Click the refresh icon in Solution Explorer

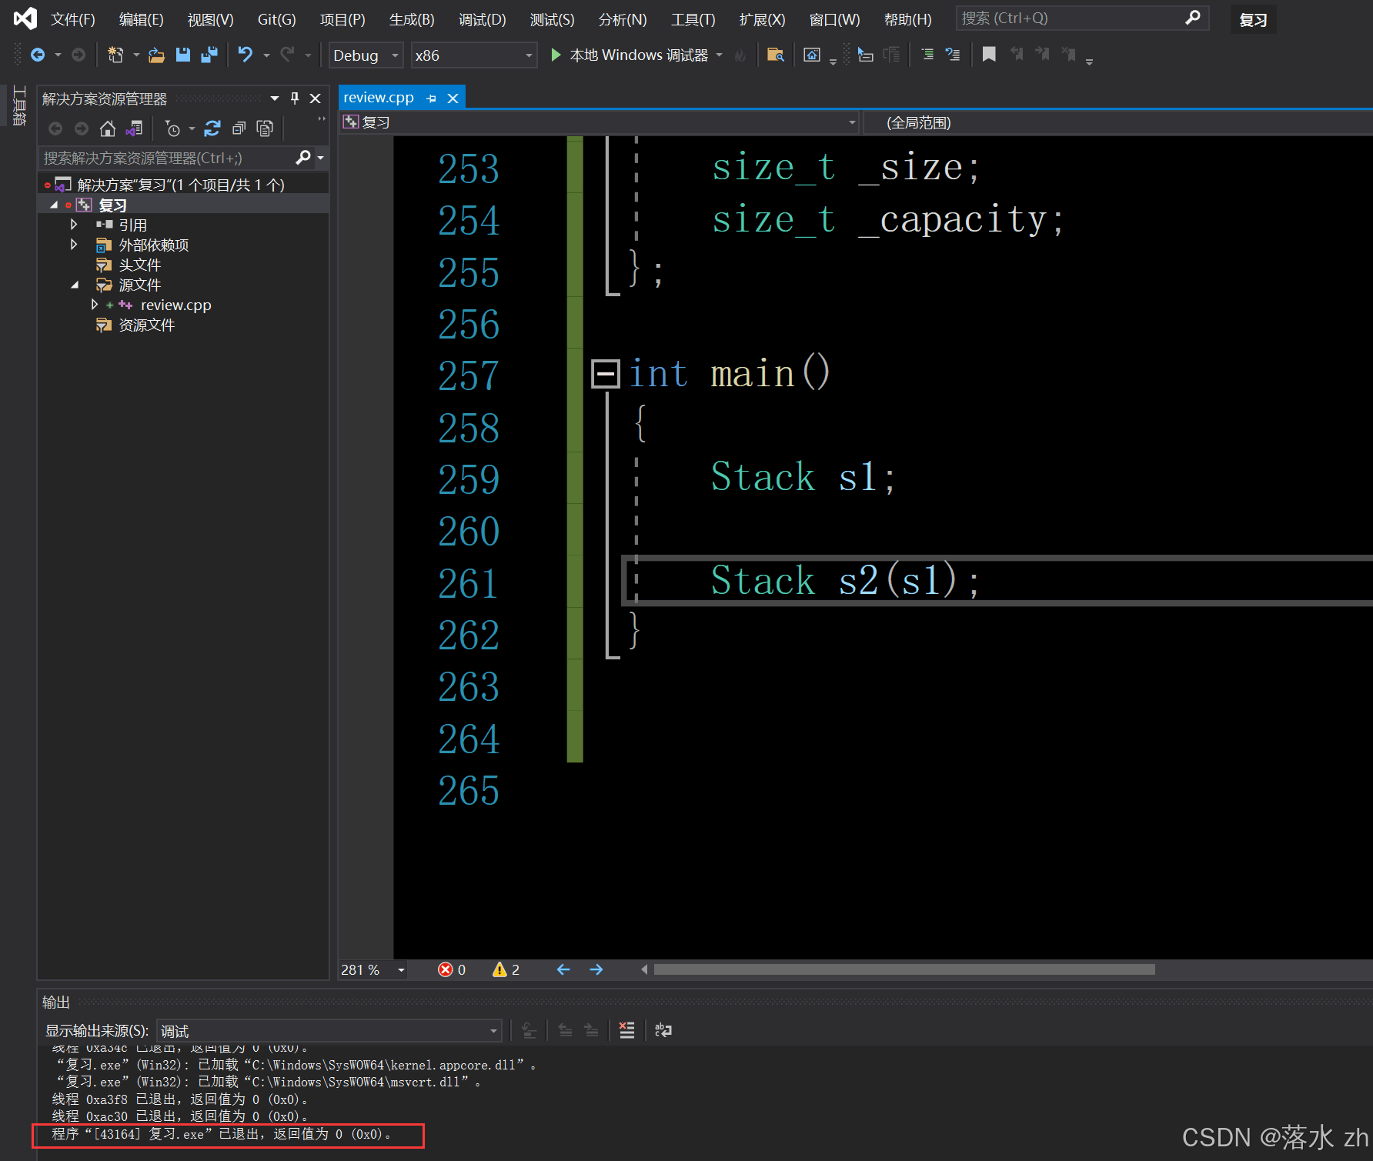click(212, 128)
